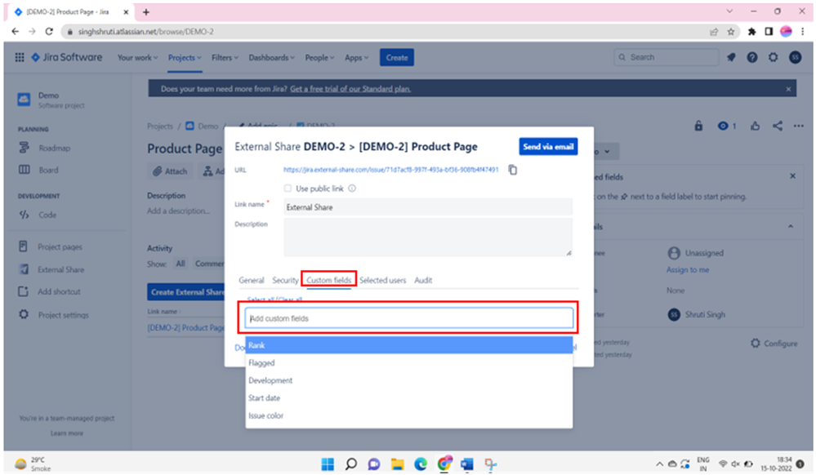Click the Link name field
Viewport: 816px width, 475px height.
coord(428,207)
